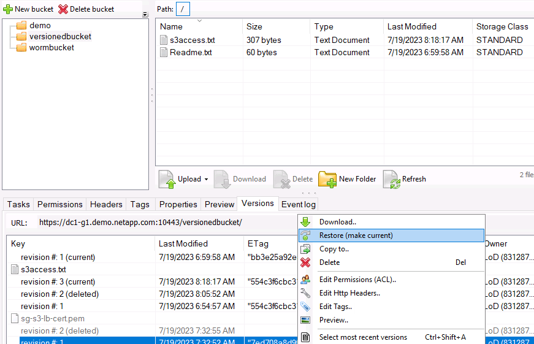Click the Refresh toolbar icon
Screen dimensions: 534x344
click(392, 179)
